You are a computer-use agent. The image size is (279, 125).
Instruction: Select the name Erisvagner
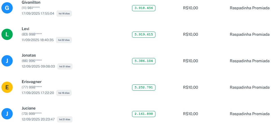click(32, 82)
